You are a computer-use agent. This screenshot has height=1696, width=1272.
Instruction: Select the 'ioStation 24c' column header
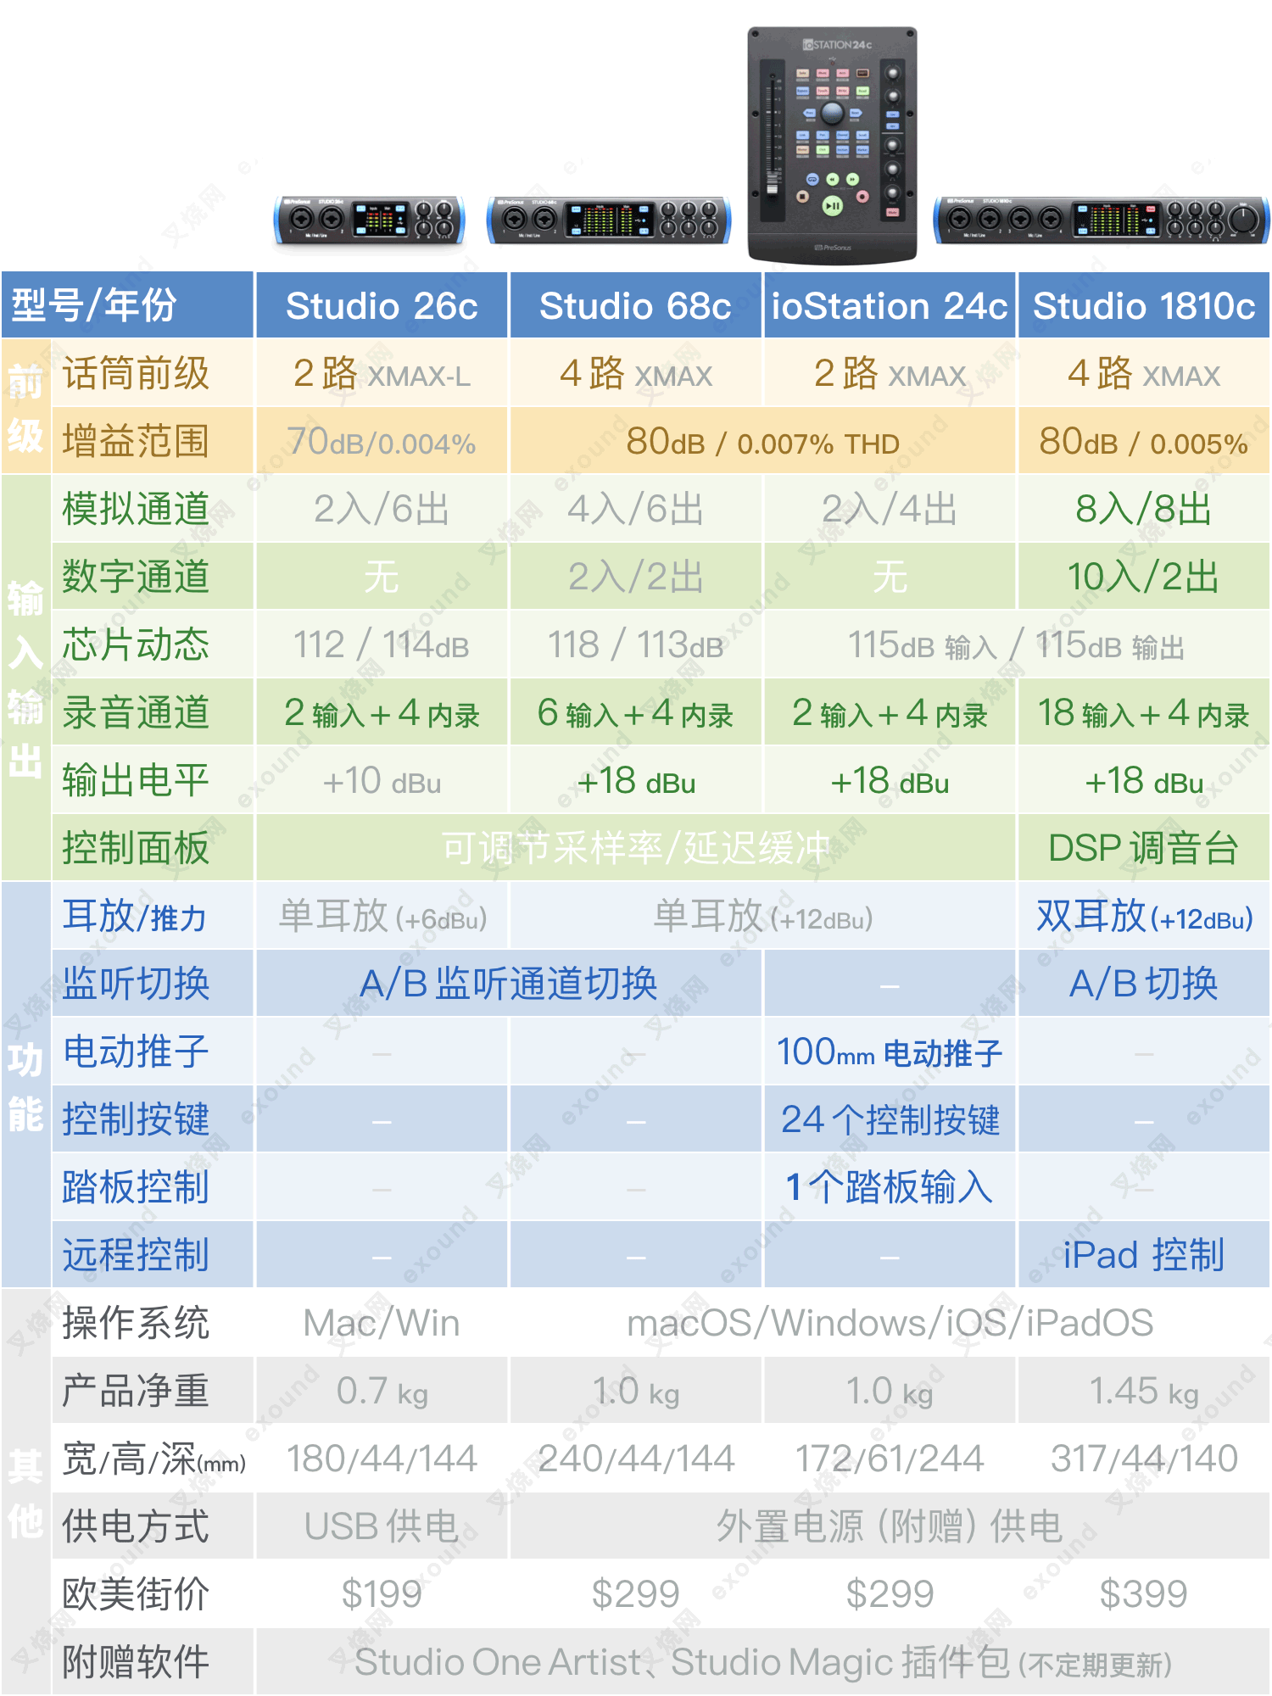point(890,305)
